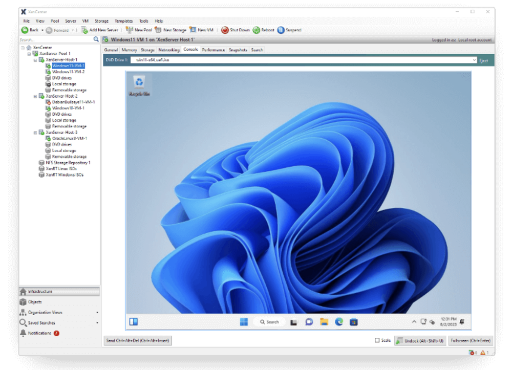512x370 pixels.
Task: Select OracleLinux8-VM-1 in the tree
Action: 70,138
